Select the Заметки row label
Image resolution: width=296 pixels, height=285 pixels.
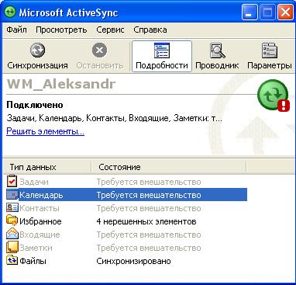(36, 248)
